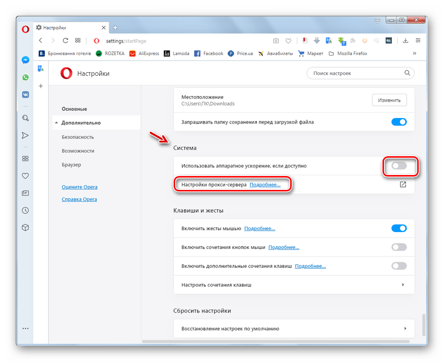
Task: Enable mouse button combinations toggle
Action: pyautogui.click(x=399, y=247)
